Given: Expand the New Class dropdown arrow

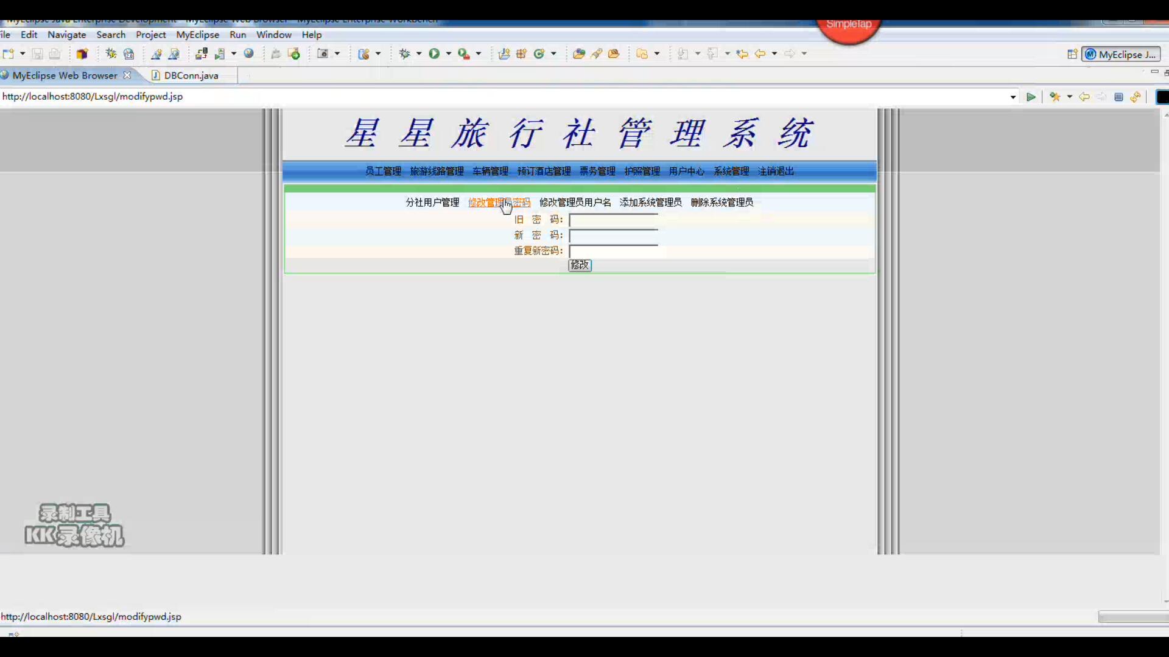Looking at the screenshot, I should click(x=553, y=54).
